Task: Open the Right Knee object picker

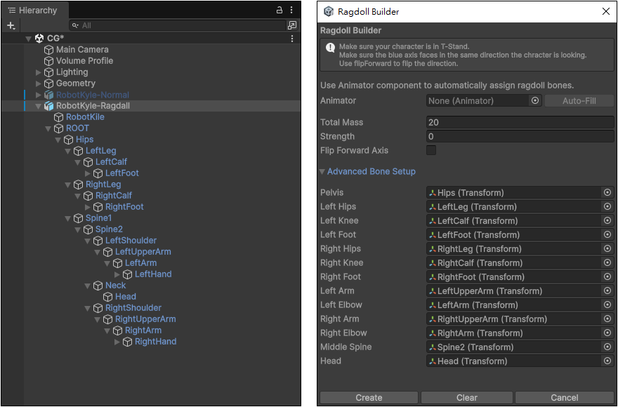Action: pos(607,263)
